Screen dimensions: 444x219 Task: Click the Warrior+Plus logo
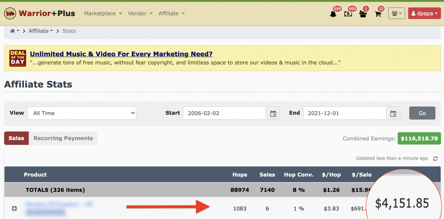39,13
